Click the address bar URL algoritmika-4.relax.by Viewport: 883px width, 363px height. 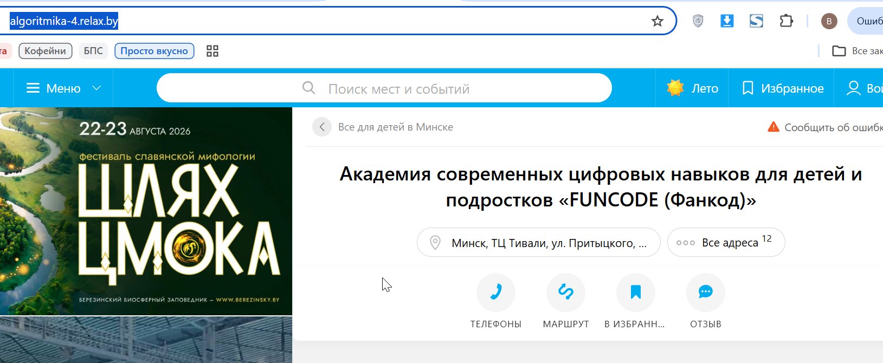(x=64, y=21)
